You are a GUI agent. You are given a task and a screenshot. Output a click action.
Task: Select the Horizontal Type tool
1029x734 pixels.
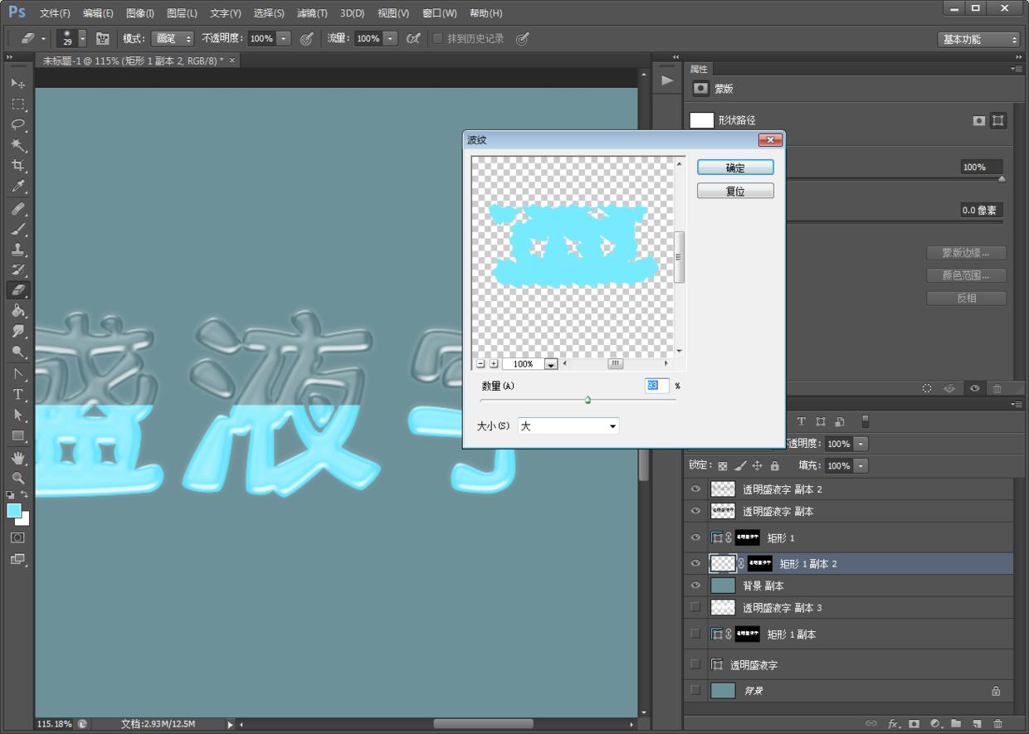click(17, 394)
